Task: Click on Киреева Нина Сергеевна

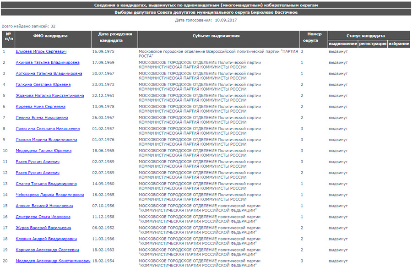Action: [x=40, y=107]
